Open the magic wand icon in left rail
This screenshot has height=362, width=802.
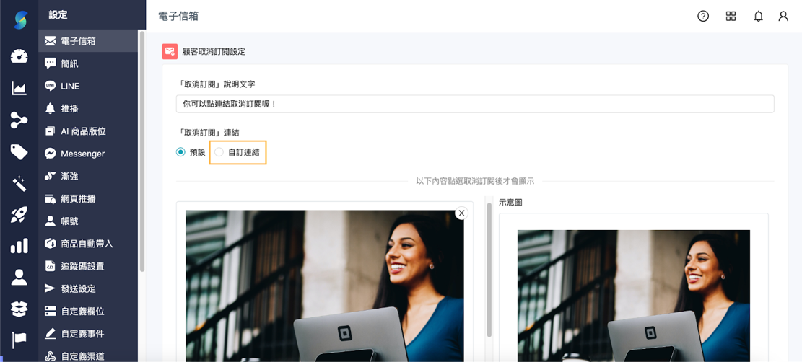19,183
